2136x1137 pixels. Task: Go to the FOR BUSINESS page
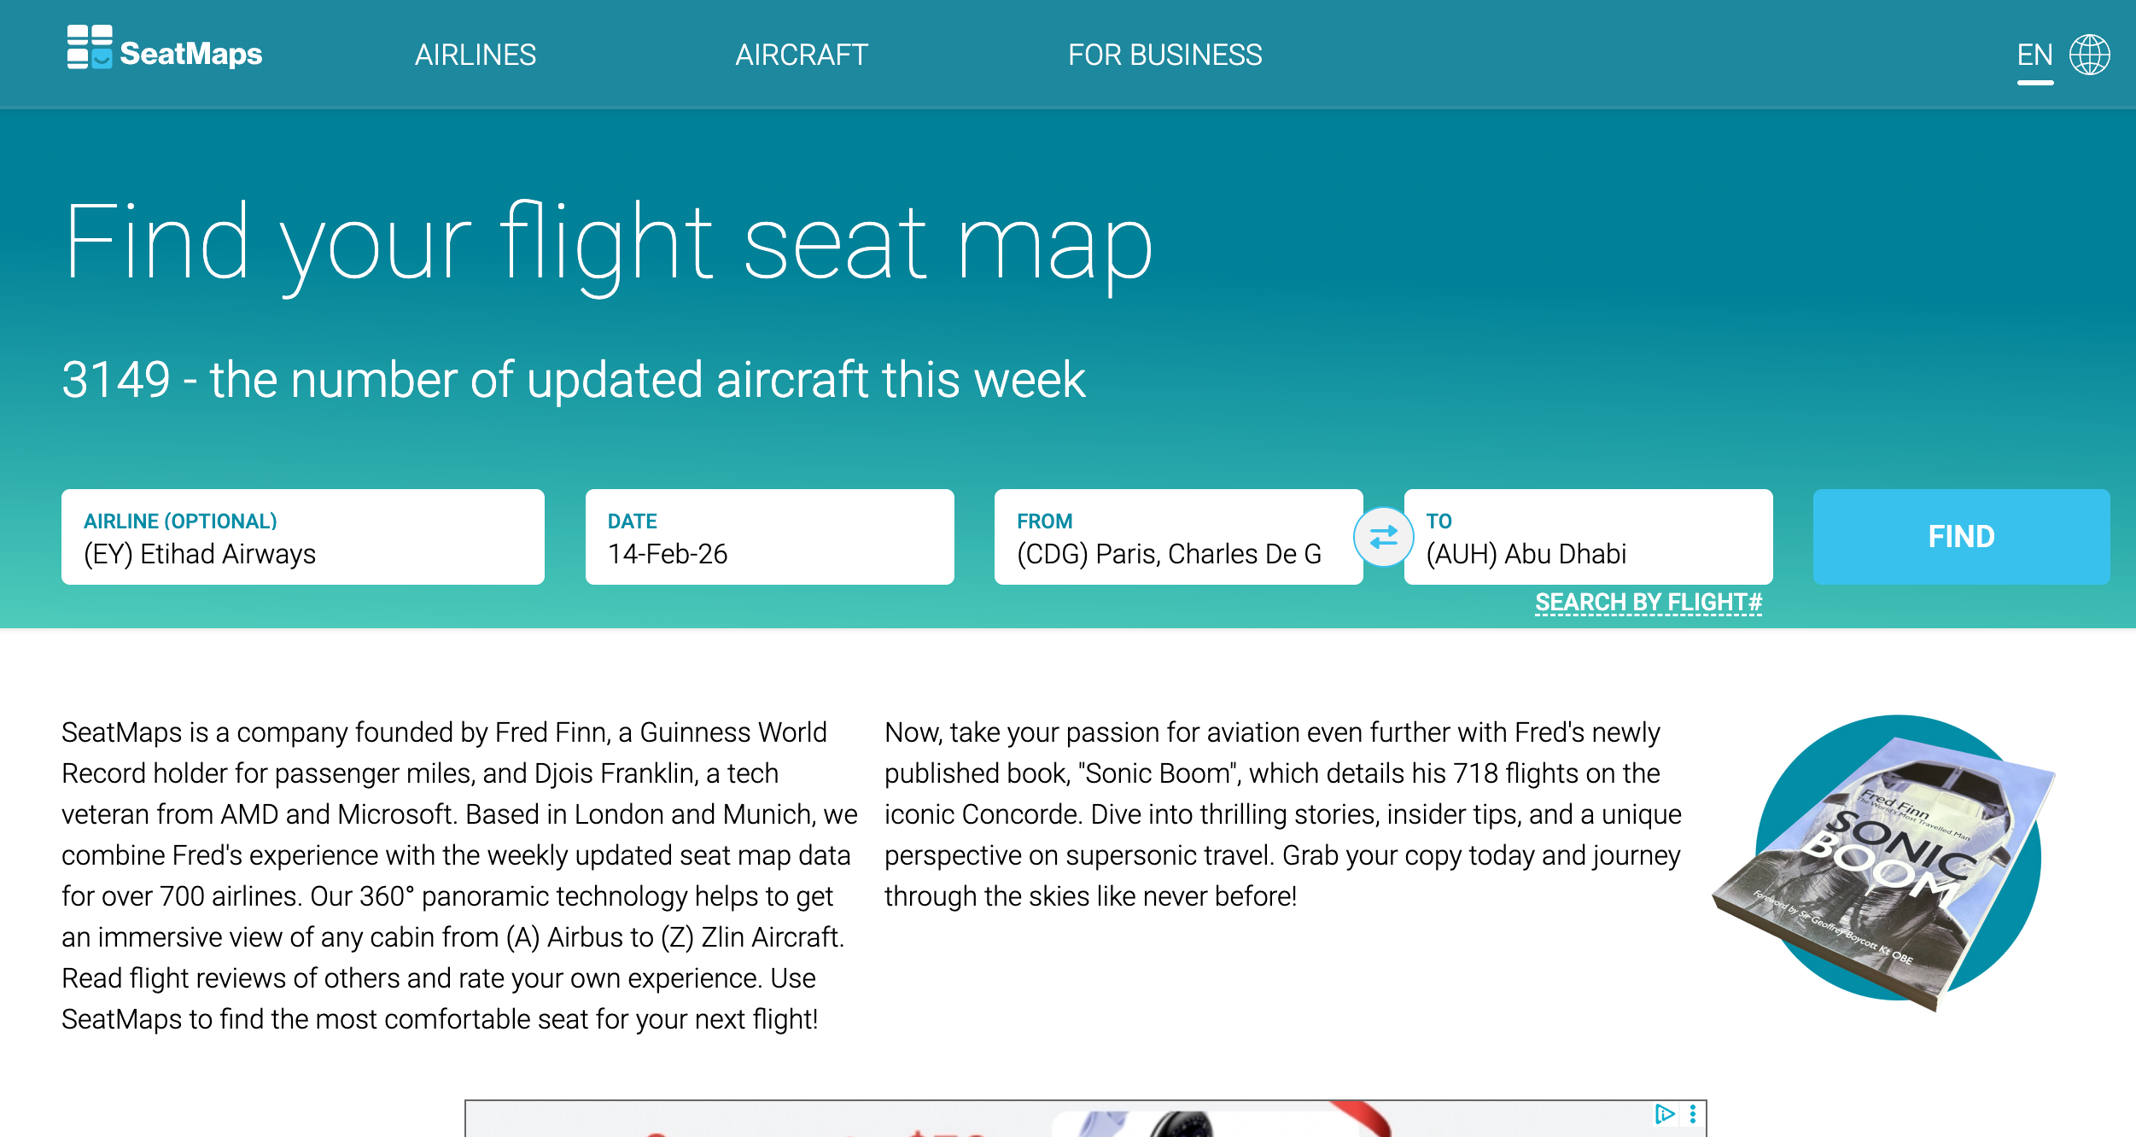1165,54
